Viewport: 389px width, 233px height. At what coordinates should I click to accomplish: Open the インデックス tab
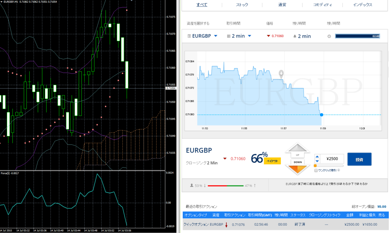[362, 5]
